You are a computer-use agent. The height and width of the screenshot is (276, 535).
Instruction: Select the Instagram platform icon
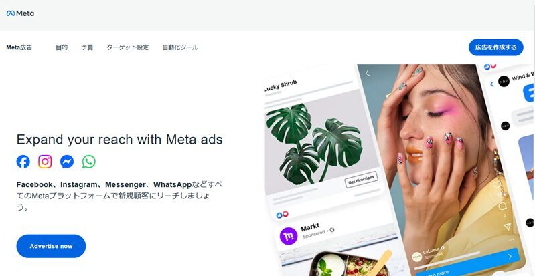[45, 162]
